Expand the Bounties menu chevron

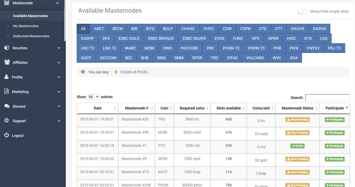click(59, 48)
